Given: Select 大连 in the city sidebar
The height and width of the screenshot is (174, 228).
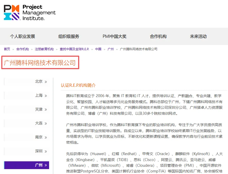Looking at the screenshot, I should (26, 123).
